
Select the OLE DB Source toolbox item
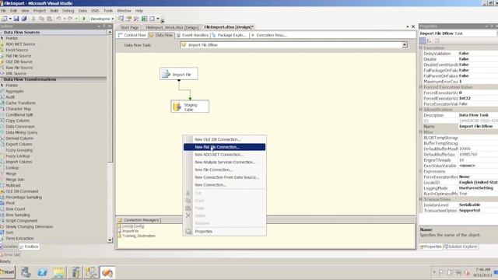19,61
